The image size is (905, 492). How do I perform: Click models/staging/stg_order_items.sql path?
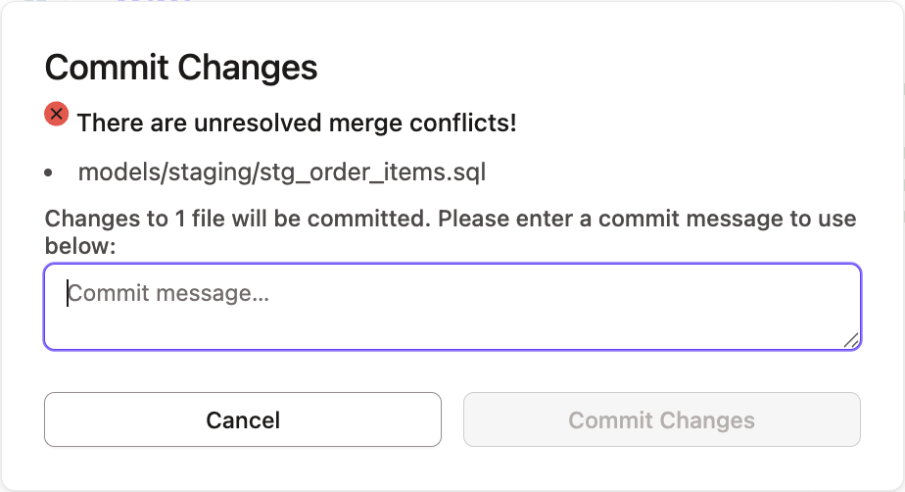282,173
